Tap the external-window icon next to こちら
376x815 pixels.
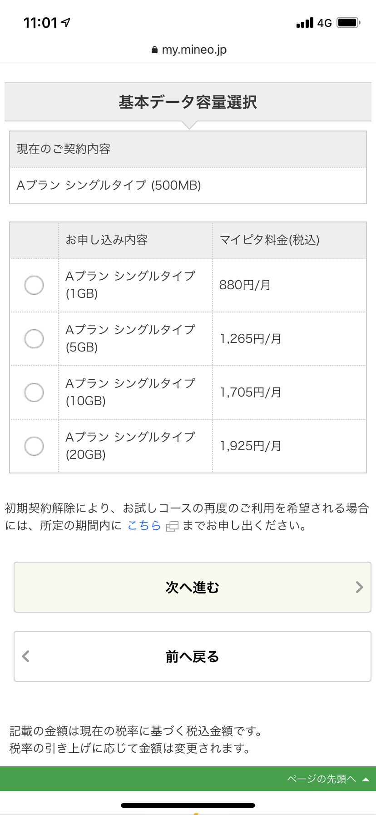(172, 527)
